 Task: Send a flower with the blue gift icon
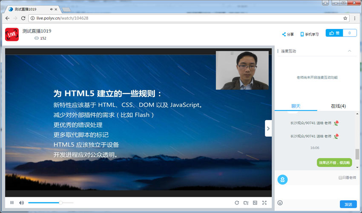tap(282, 179)
